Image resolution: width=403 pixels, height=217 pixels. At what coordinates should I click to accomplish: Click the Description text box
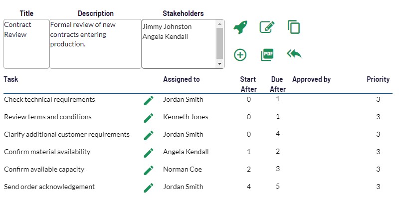[x=95, y=44]
